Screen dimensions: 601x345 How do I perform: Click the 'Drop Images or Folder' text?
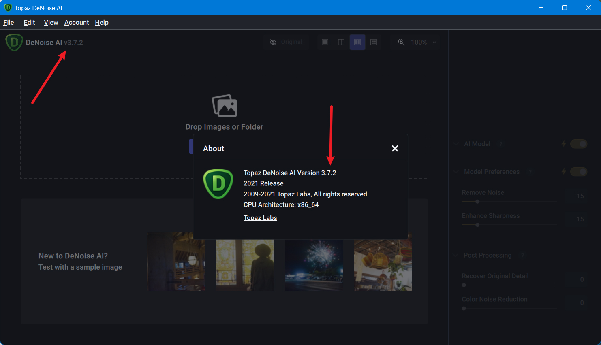pyautogui.click(x=224, y=127)
